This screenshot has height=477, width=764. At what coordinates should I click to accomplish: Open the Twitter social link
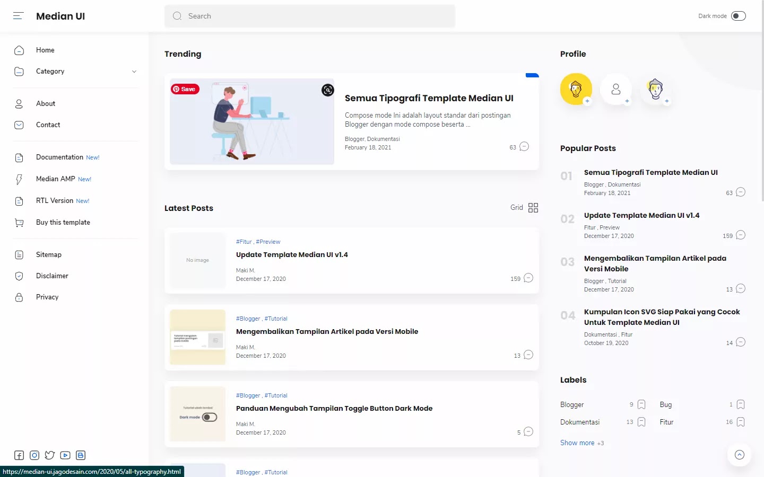[x=50, y=455]
